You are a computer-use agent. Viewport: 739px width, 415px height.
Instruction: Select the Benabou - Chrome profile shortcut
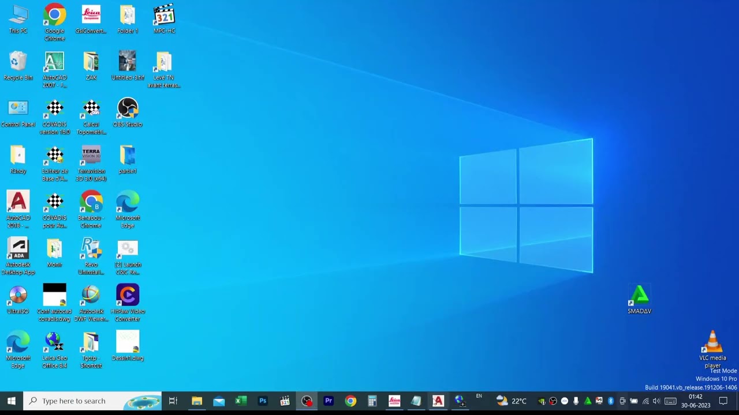tap(91, 210)
